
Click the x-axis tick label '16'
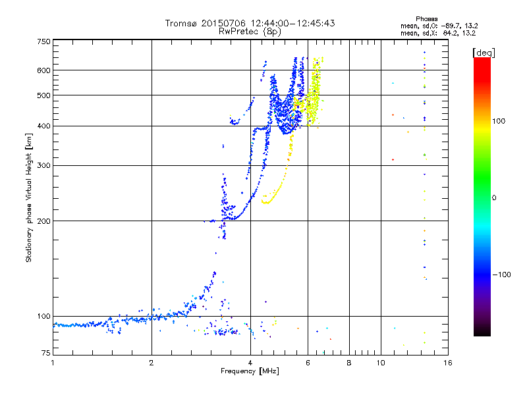click(448, 363)
